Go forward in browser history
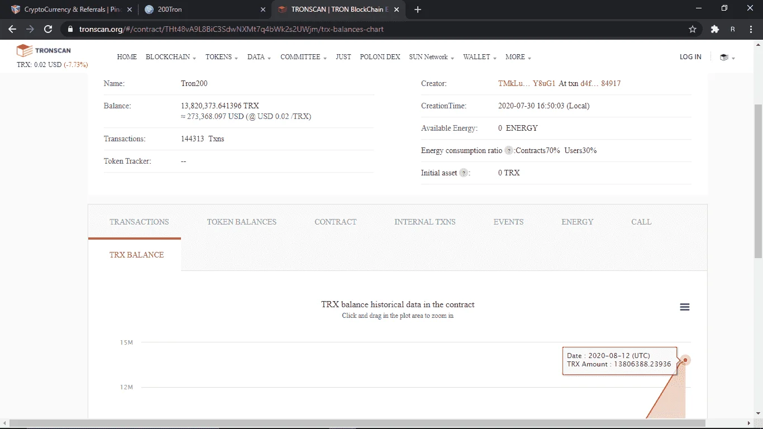Screen dimensions: 763x429 pyautogui.click(x=30, y=29)
